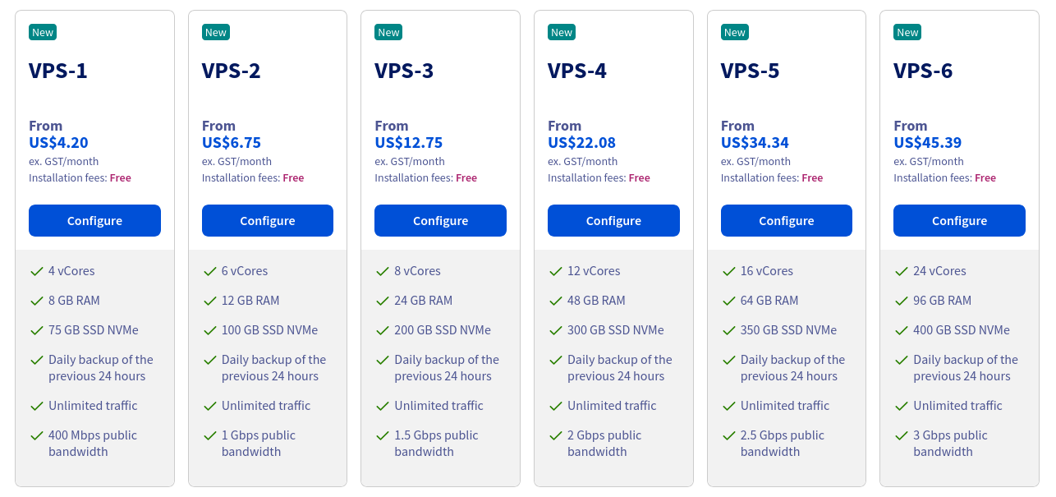Click '400 Mbps public bandwidth' feature text
The image size is (1056, 497).
coord(93,444)
